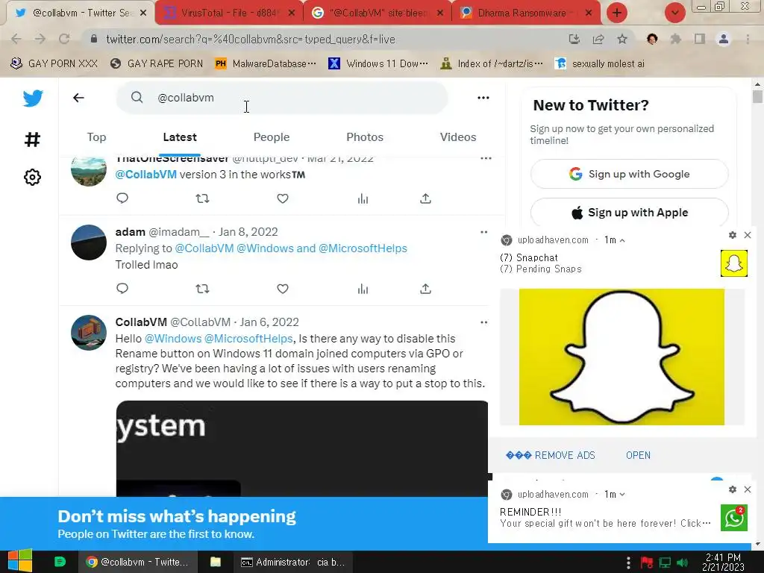This screenshot has width=764, height=573.
Task: Click OPEN in the Snapchat notification
Action: click(x=639, y=455)
